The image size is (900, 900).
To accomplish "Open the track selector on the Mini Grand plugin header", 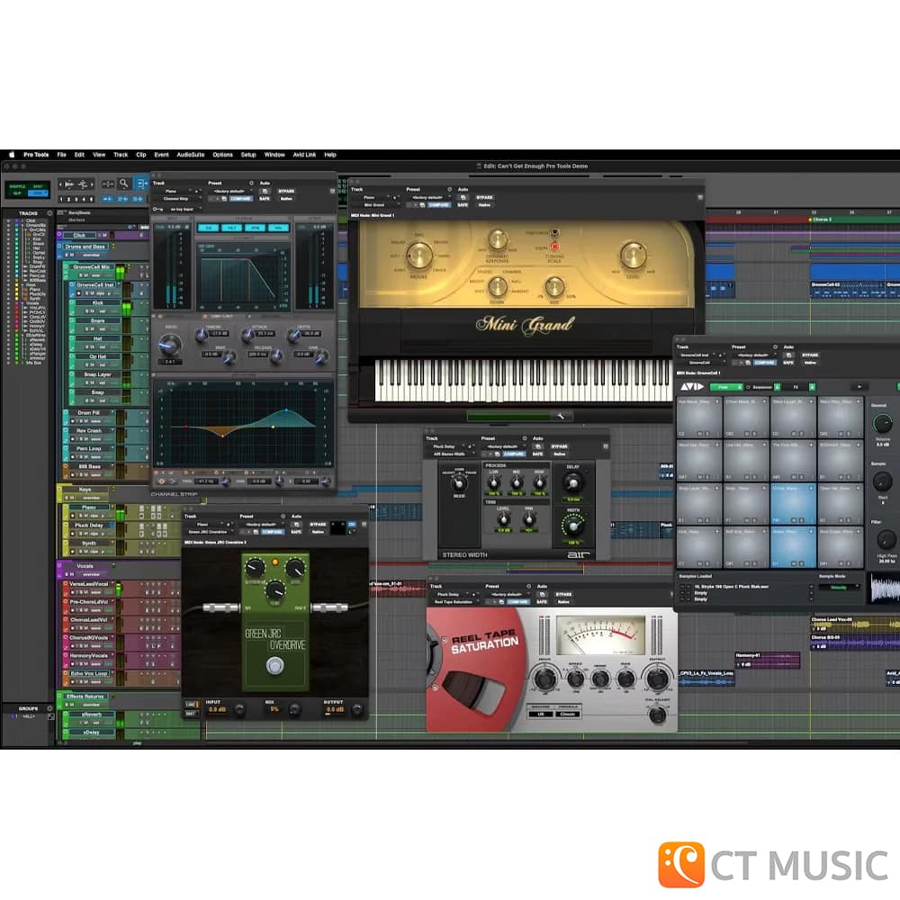I will point(369,197).
